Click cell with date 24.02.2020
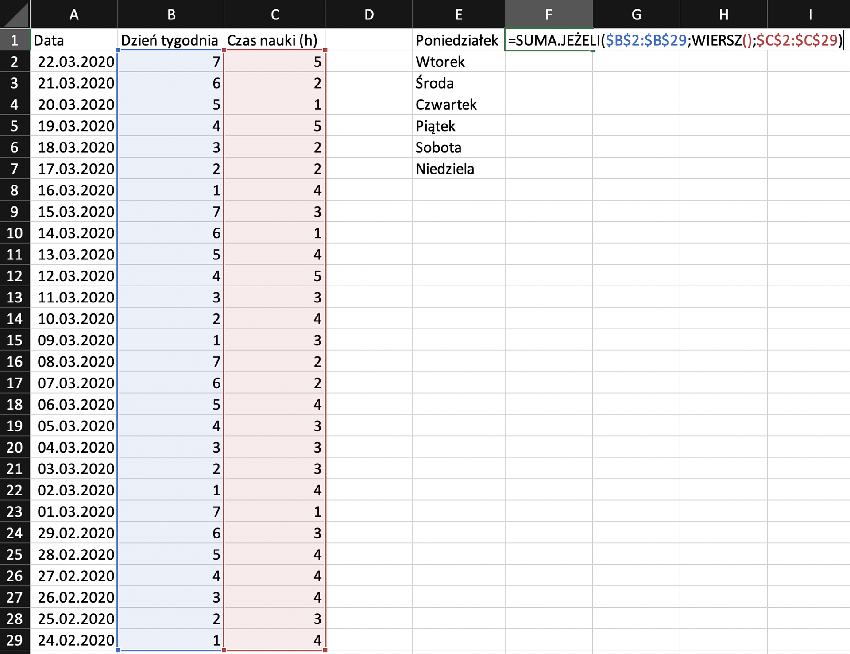Viewport: 850px width, 654px height. coord(74,640)
